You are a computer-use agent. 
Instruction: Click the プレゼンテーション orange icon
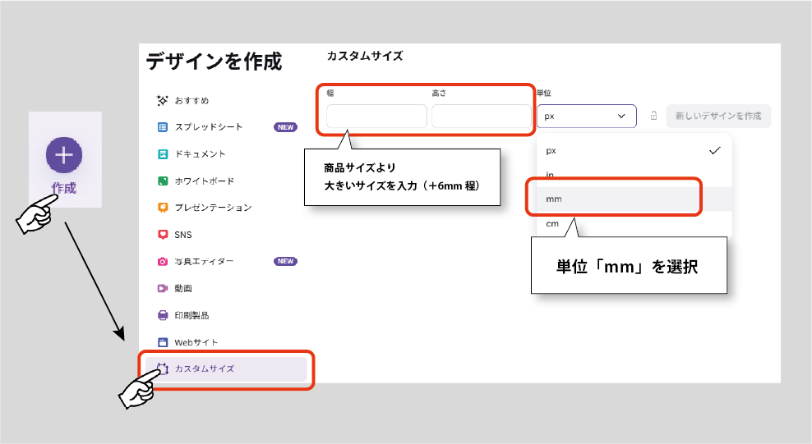pyautogui.click(x=163, y=208)
